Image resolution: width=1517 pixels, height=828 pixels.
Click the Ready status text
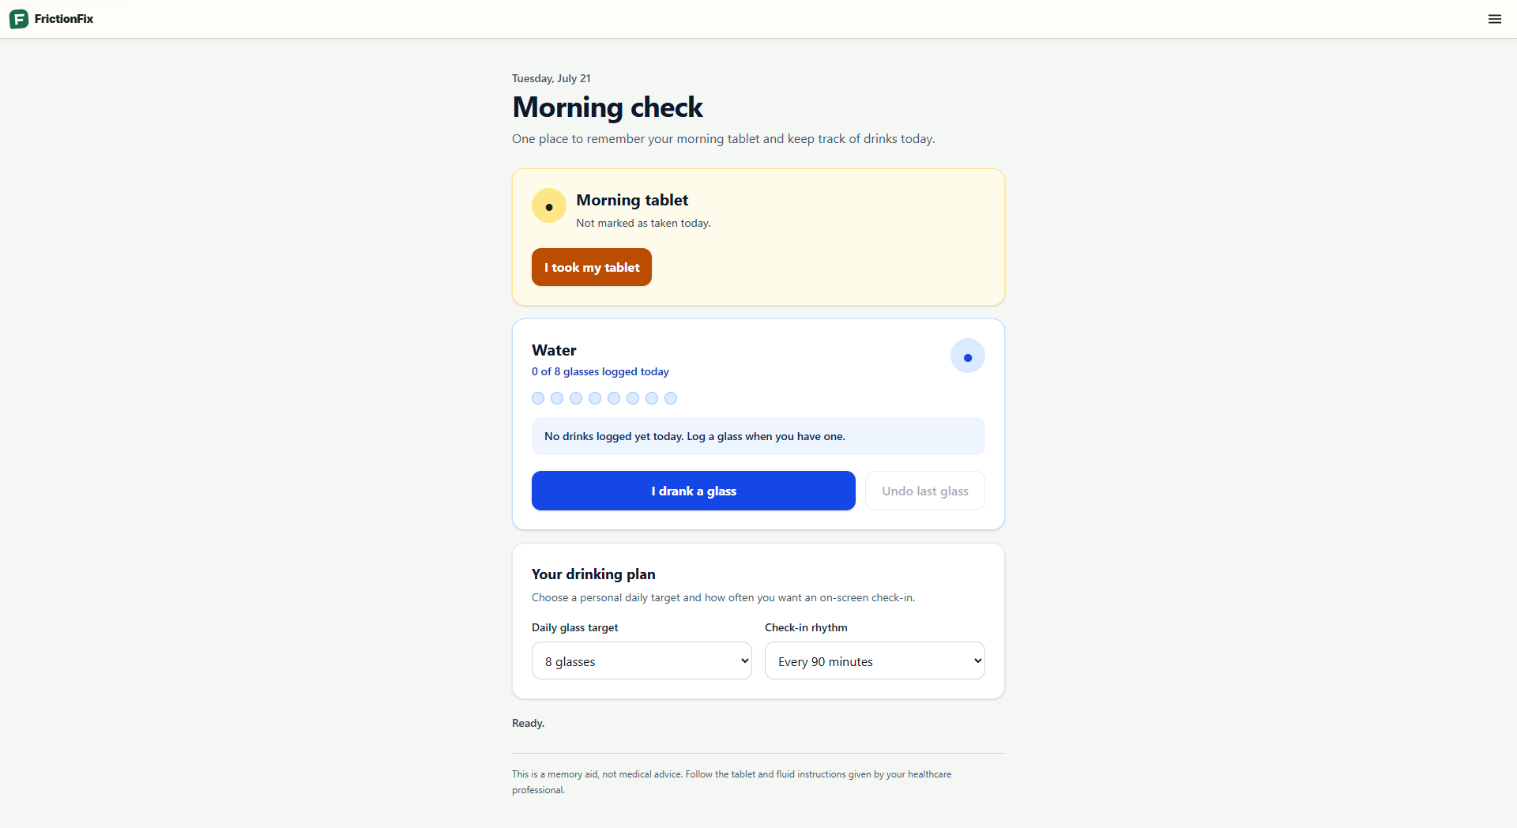(529, 723)
